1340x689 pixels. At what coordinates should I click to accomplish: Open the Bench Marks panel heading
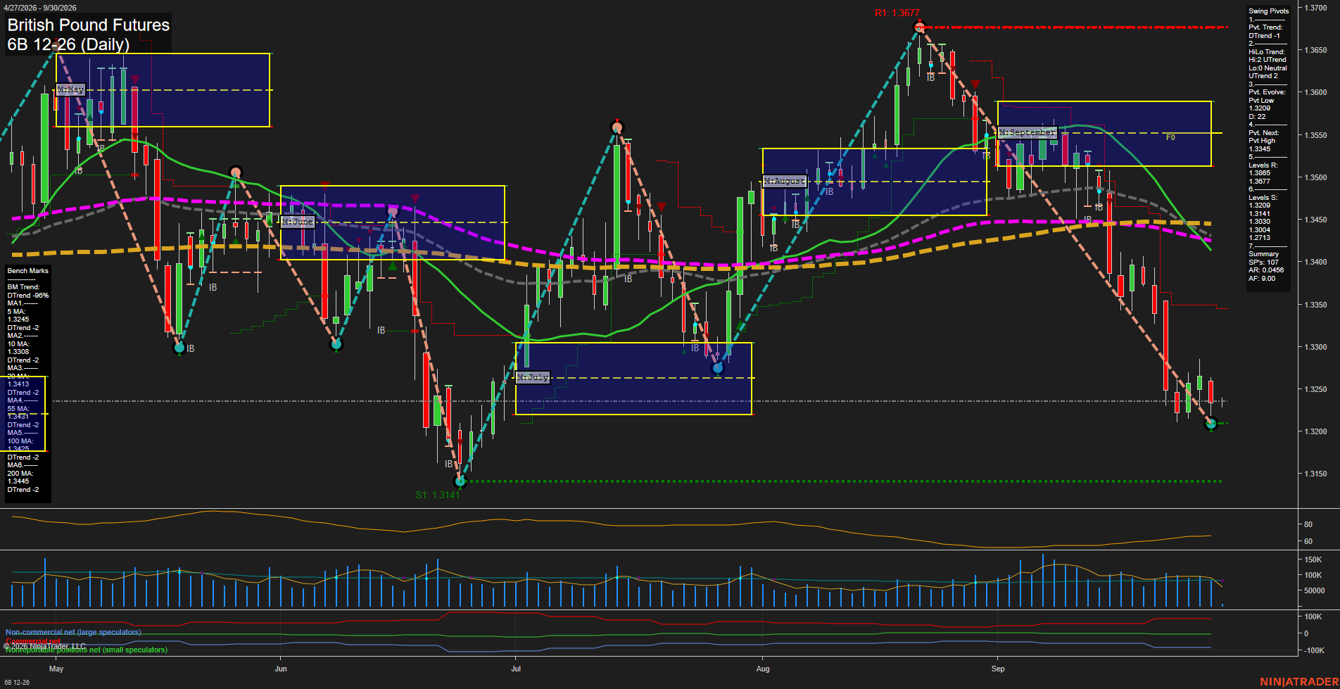point(28,271)
